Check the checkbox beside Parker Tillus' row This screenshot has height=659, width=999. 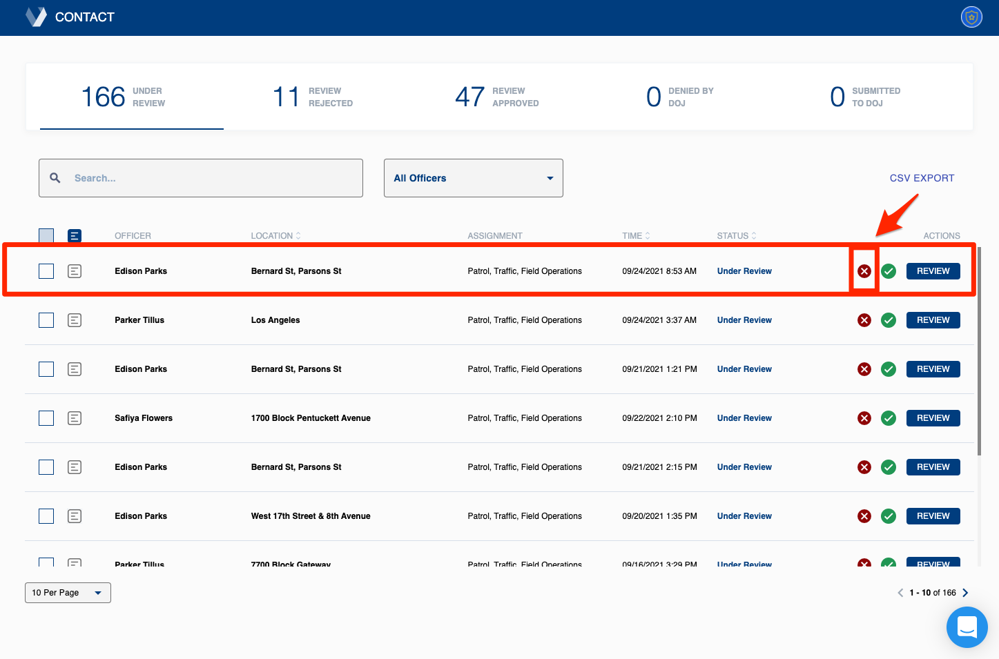46,319
